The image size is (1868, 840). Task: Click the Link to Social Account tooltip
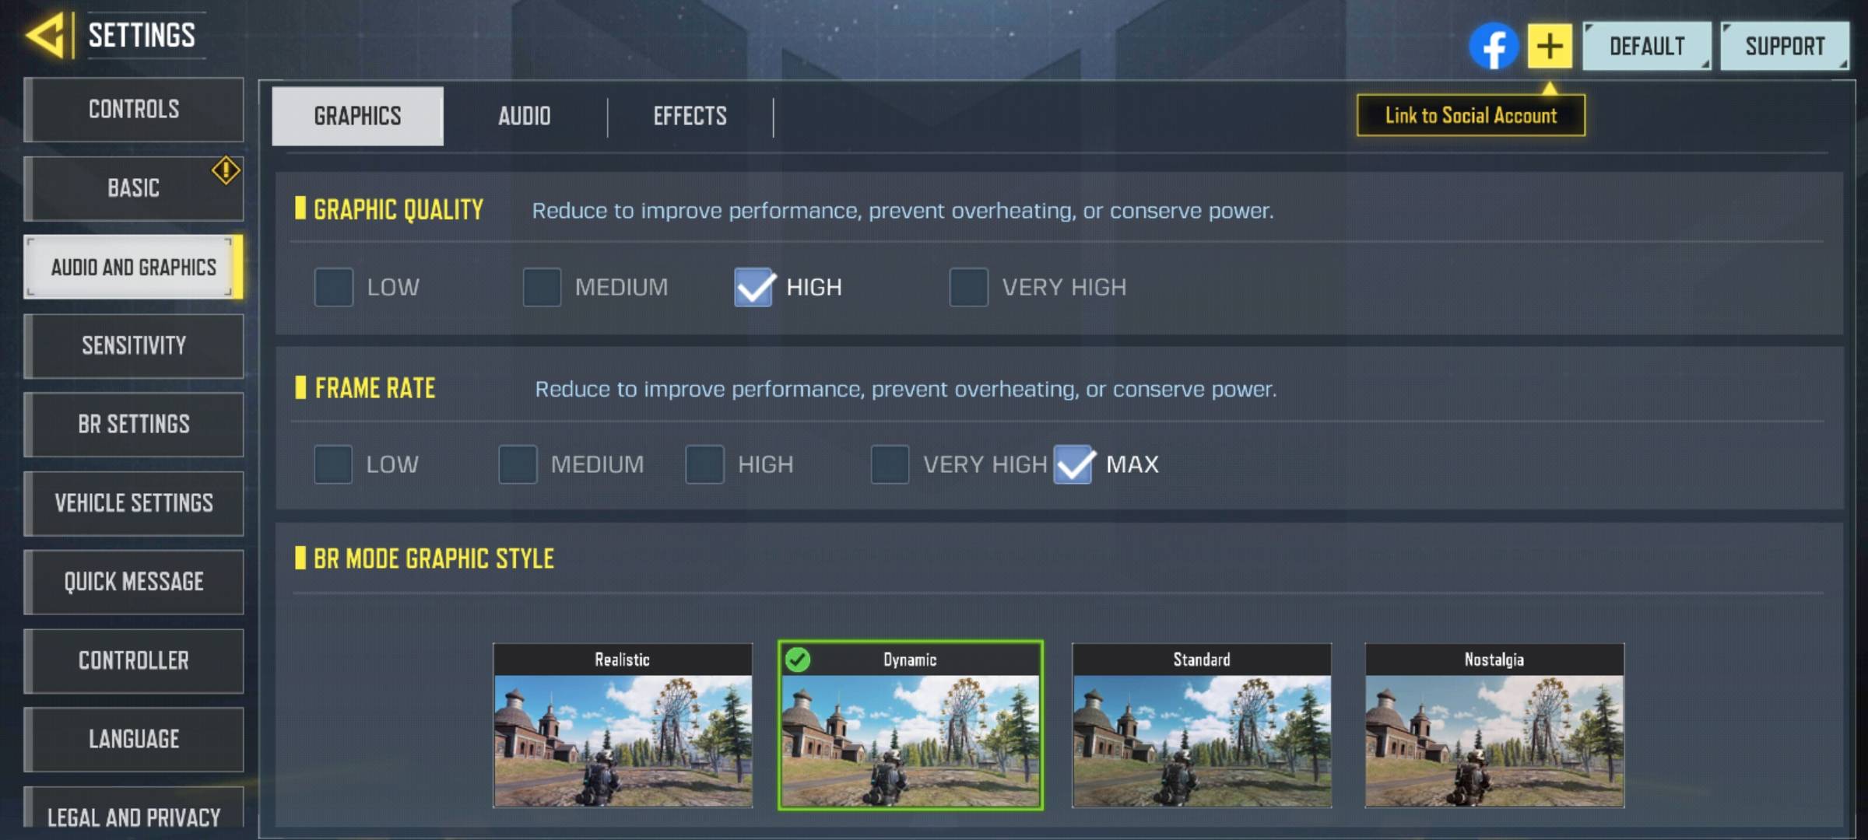[x=1471, y=116]
